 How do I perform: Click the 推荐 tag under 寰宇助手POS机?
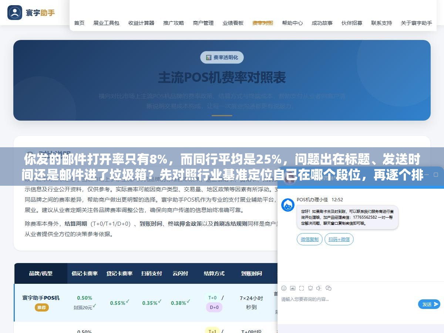41,307
